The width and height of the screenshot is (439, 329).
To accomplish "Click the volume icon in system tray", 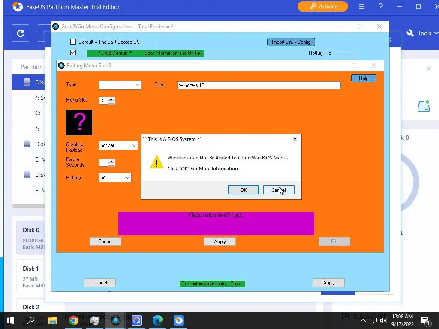I will 383,320.
